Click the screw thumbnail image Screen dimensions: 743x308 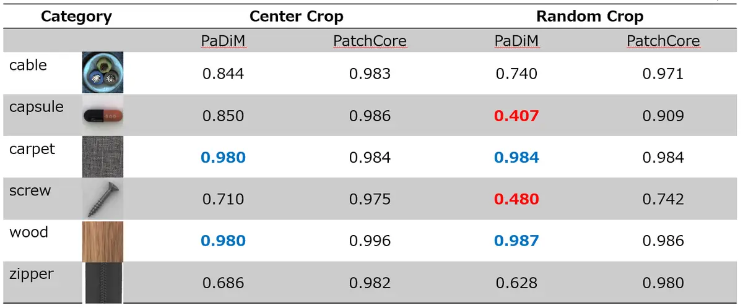click(x=102, y=199)
